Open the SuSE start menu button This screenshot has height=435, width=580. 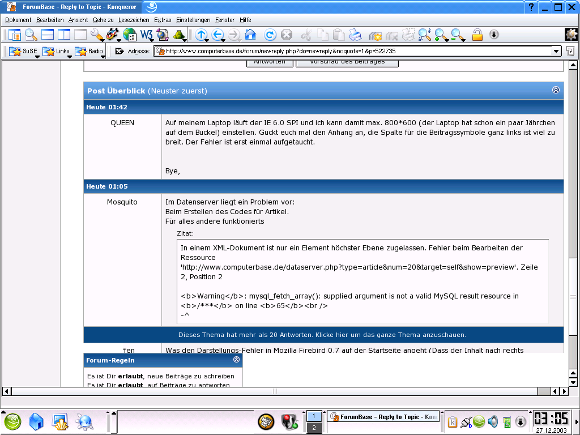(x=12, y=421)
